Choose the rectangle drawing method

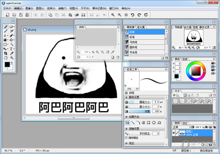click(x=148, y=123)
